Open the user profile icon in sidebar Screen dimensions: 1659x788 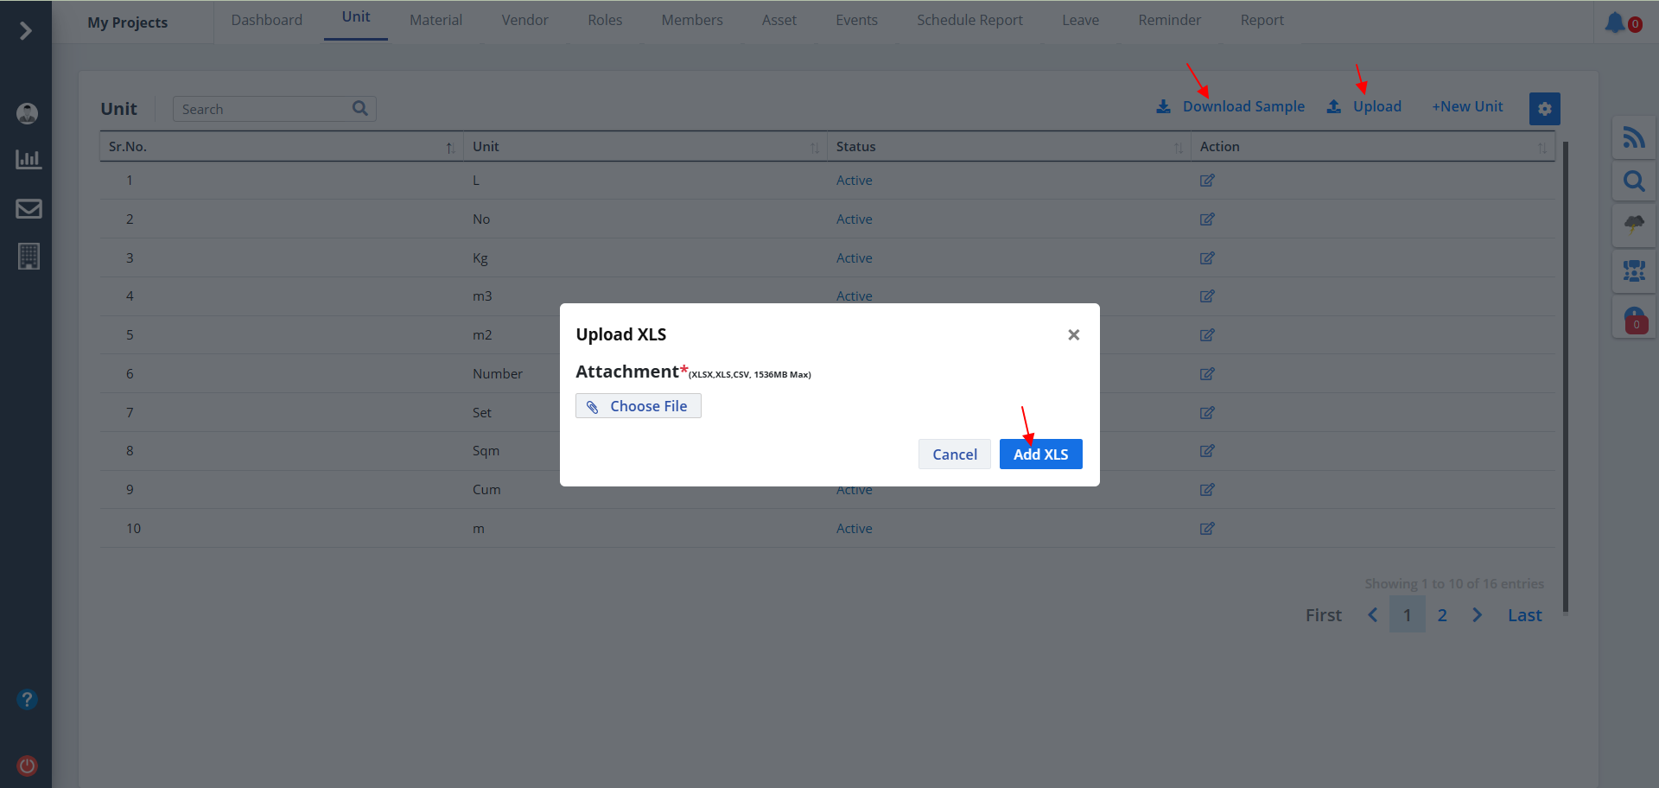pyautogui.click(x=28, y=113)
